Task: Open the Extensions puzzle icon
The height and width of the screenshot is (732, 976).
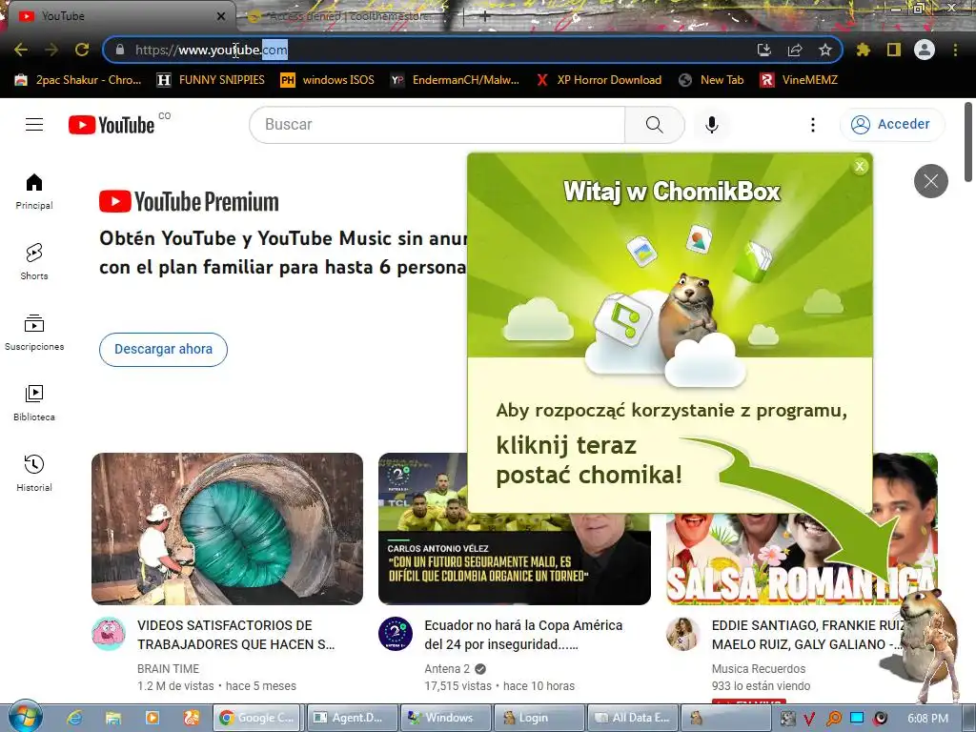Action: [x=863, y=50]
